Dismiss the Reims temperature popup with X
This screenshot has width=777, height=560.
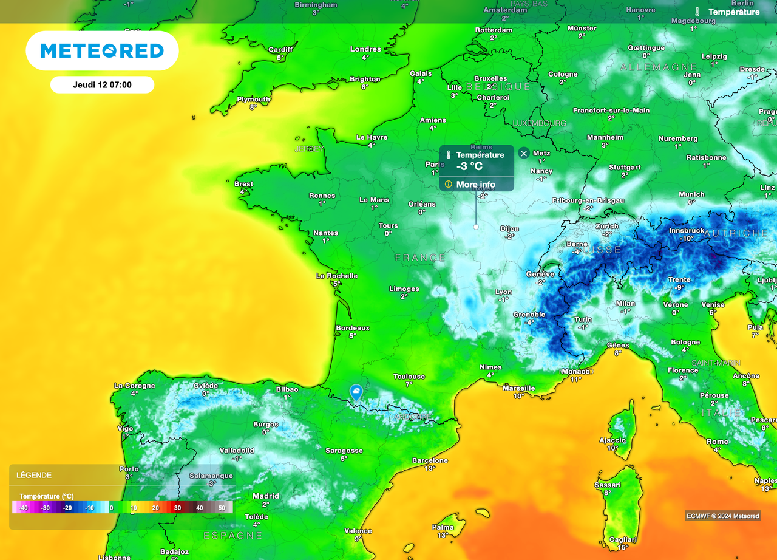tap(523, 154)
